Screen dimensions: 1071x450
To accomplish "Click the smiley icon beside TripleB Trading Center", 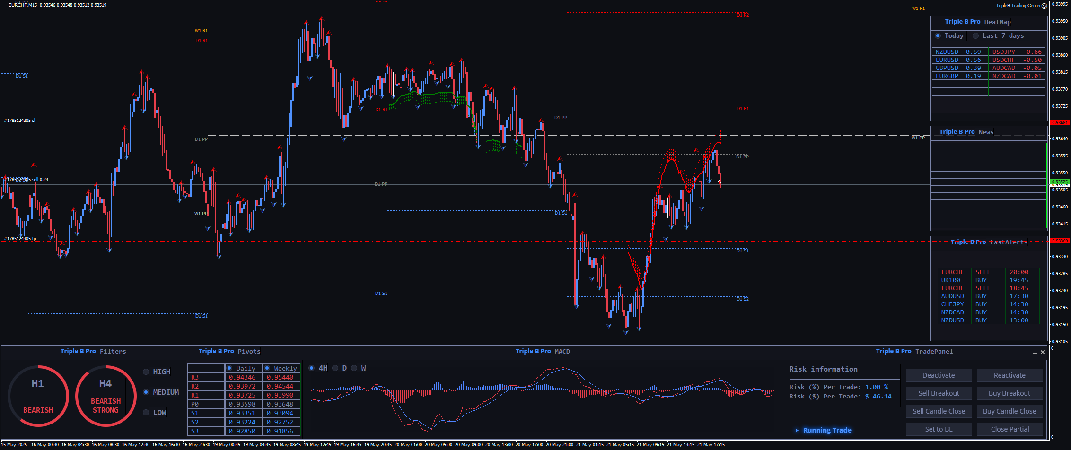I will tap(1044, 6).
